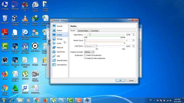Open Chrome from the taskbar
The image size is (184, 103).
coord(37,100)
